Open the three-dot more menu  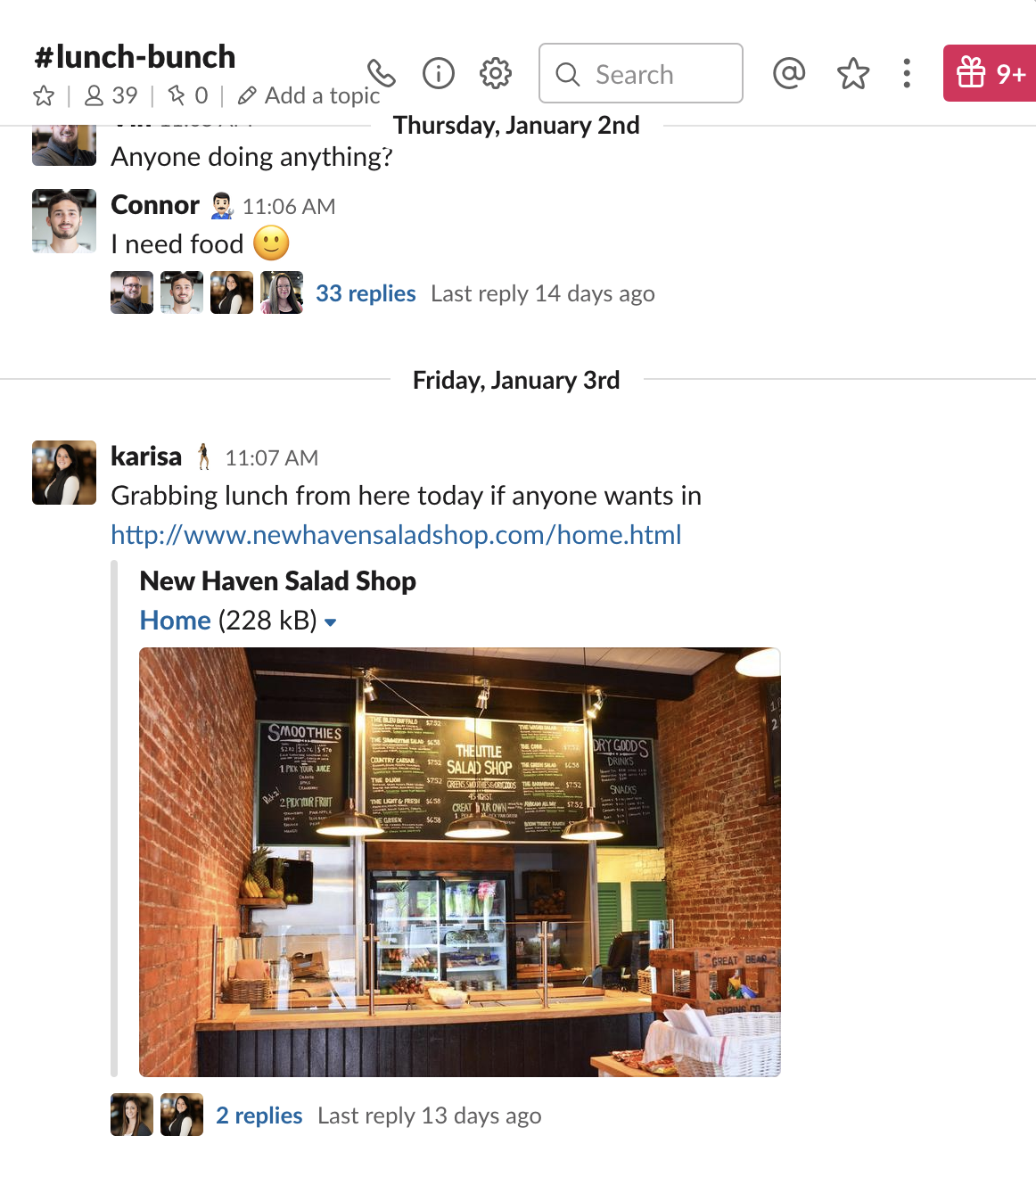pyautogui.click(x=907, y=73)
